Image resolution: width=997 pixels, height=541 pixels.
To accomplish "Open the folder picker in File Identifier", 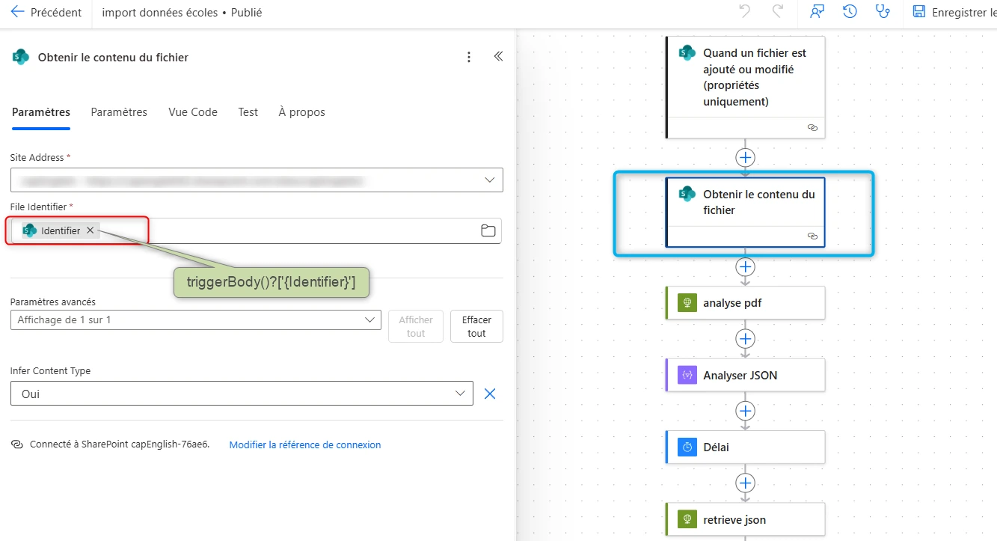I will click(x=488, y=230).
